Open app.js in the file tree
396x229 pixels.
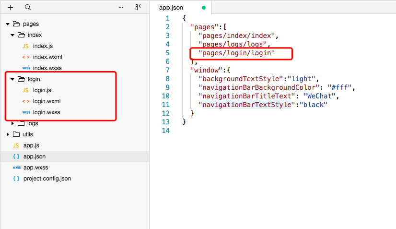(31, 145)
